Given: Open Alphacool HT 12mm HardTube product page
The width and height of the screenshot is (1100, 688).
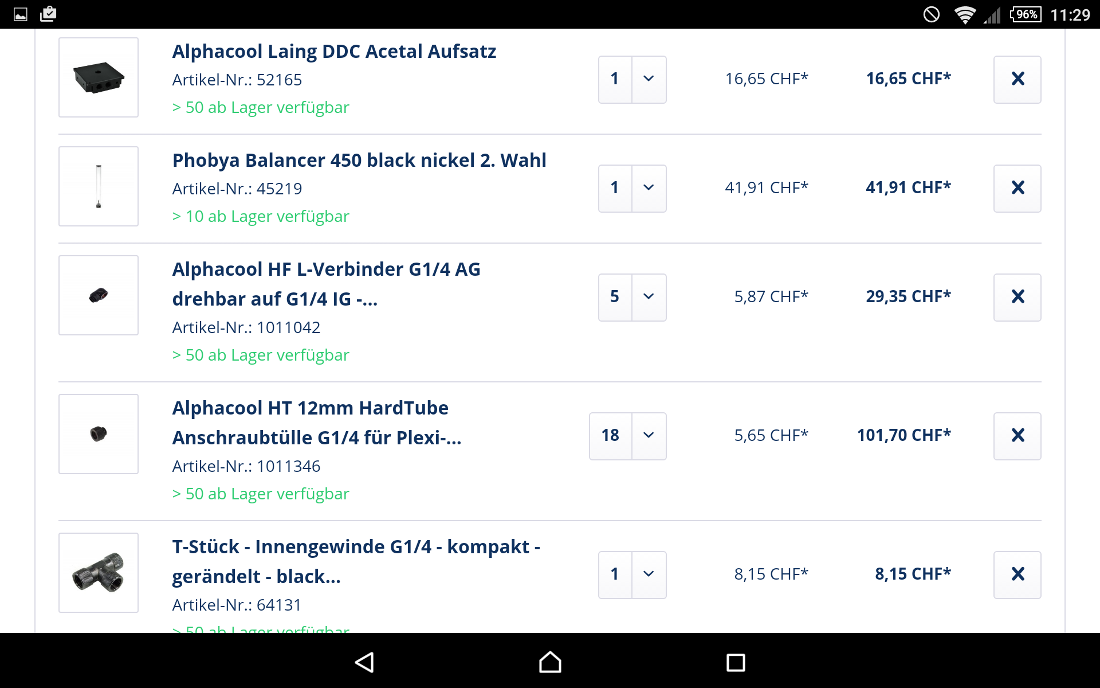Looking at the screenshot, I should tap(316, 423).
